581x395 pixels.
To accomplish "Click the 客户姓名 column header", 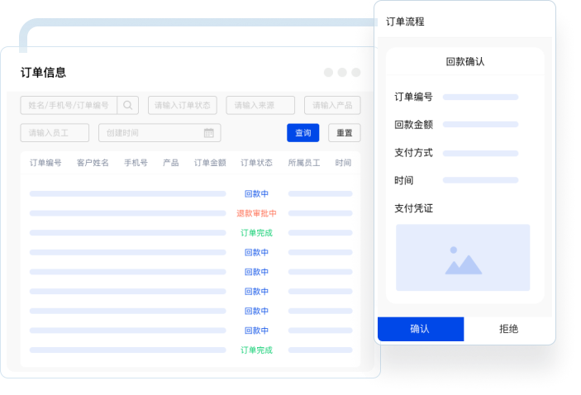I will click(93, 163).
